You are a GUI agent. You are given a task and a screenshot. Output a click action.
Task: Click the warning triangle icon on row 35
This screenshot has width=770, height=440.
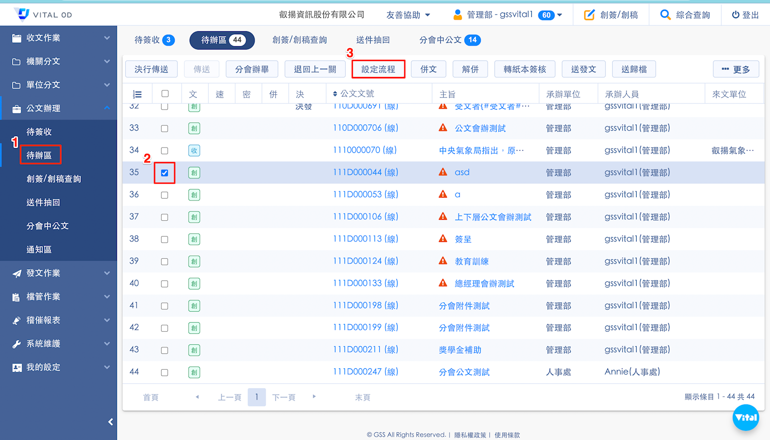pyautogui.click(x=443, y=172)
